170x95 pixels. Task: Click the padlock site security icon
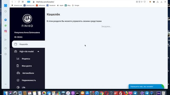point(34,2)
